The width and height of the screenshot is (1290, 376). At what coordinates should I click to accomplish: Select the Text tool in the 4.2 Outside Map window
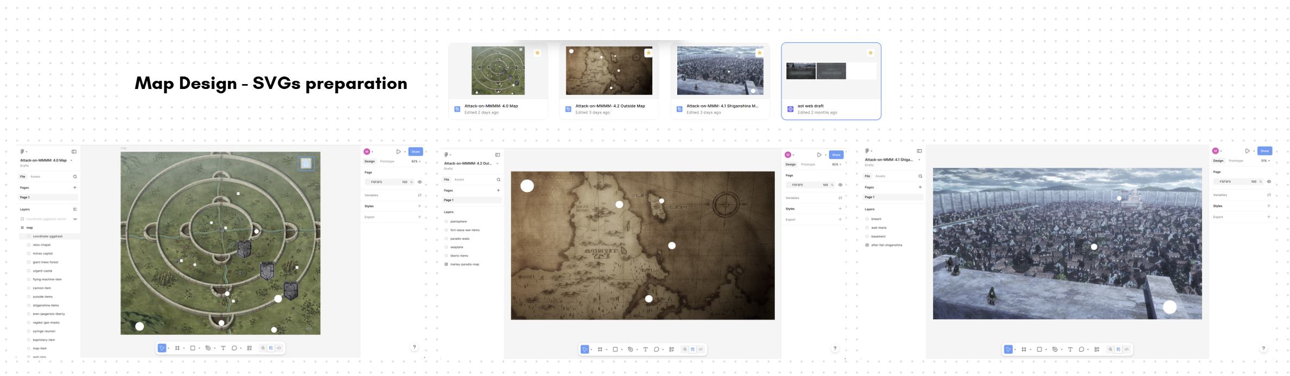coord(645,349)
